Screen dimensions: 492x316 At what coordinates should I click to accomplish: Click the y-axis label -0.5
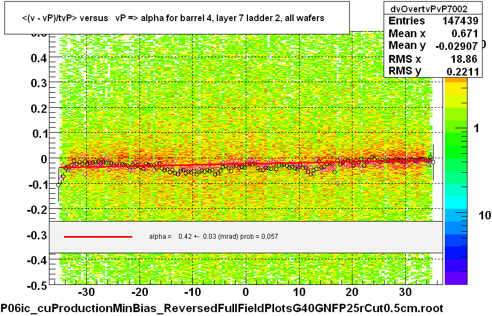click(x=37, y=285)
